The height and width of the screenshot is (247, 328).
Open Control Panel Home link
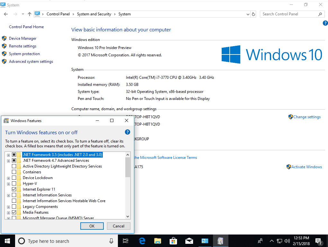pyautogui.click(x=26, y=27)
